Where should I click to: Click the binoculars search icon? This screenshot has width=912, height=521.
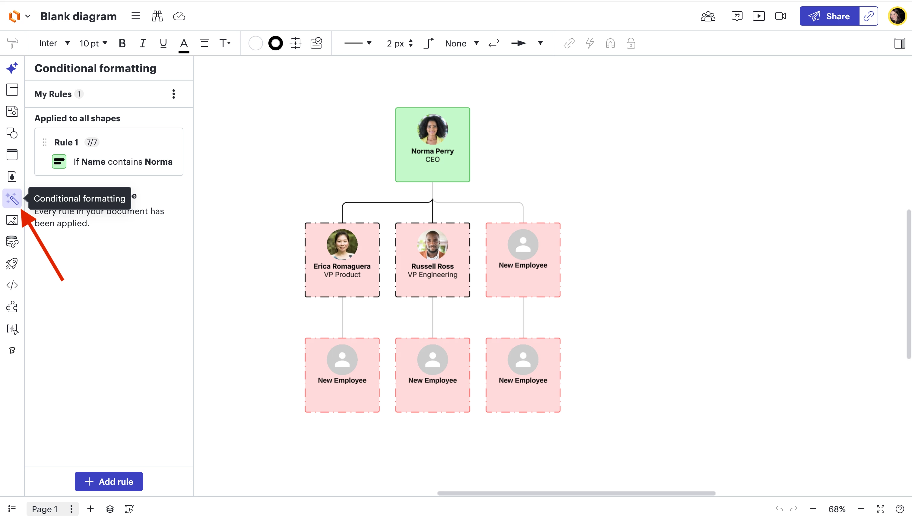click(157, 16)
